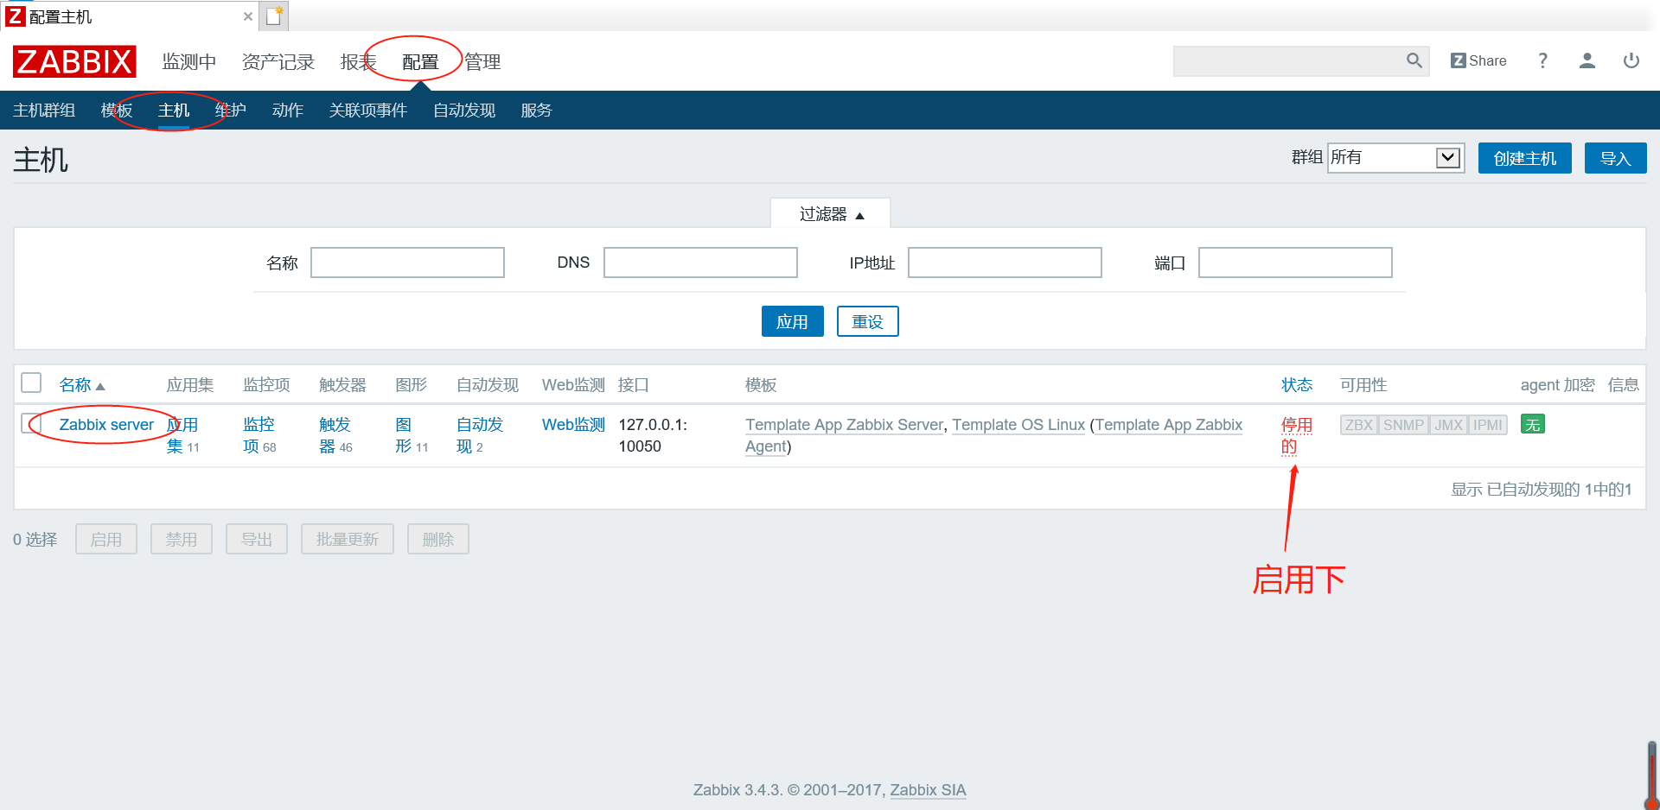Apply the filter with 应用

(792, 321)
